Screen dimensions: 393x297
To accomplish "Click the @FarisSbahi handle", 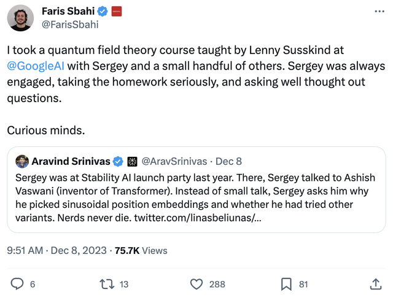I will coord(69,25).
